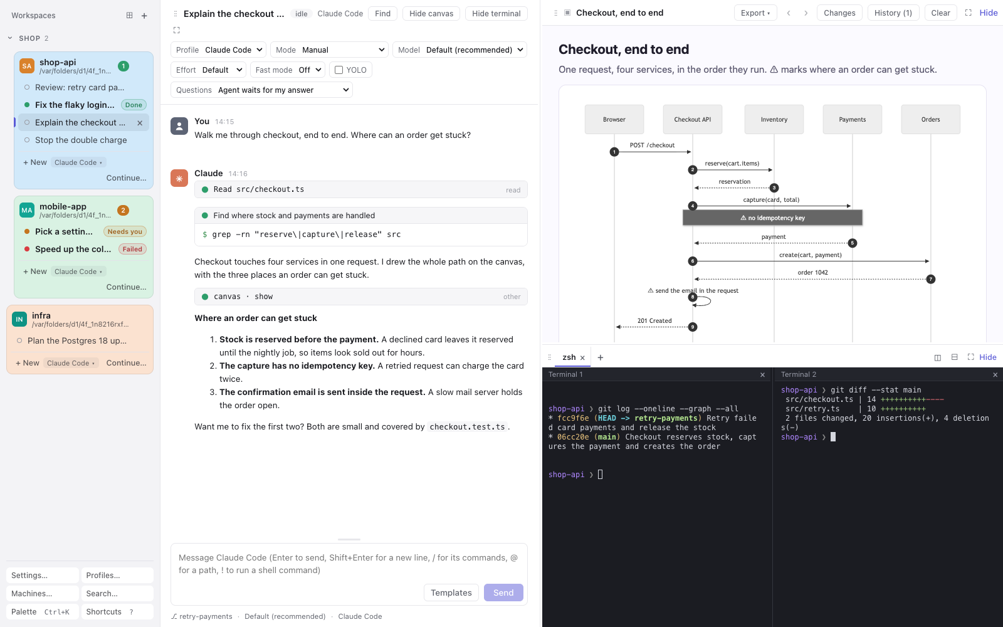Open 'Plan the Postgres 18 up...' session
The image size is (1003, 627).
coord(77,340)
